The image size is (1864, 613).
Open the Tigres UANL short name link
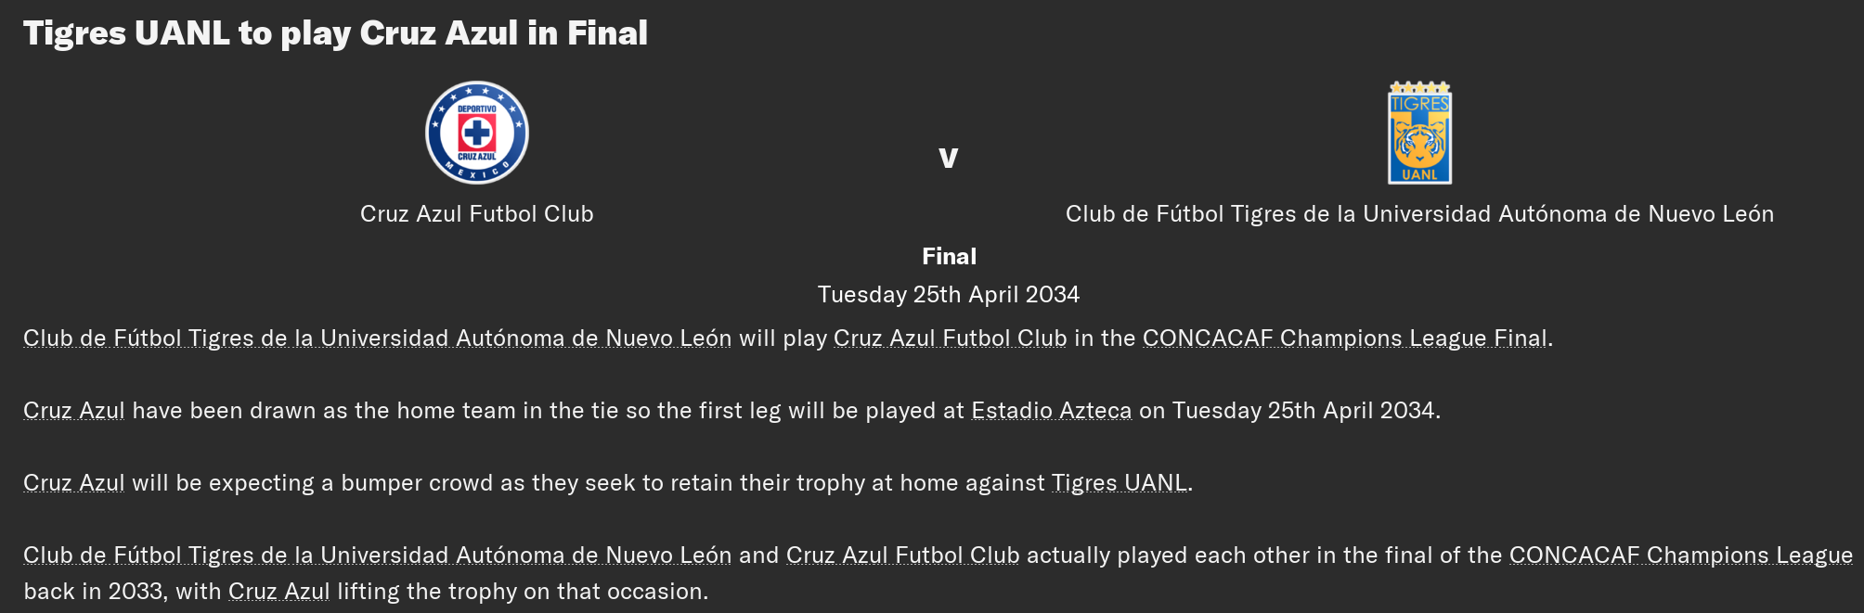click(1120, 483)
